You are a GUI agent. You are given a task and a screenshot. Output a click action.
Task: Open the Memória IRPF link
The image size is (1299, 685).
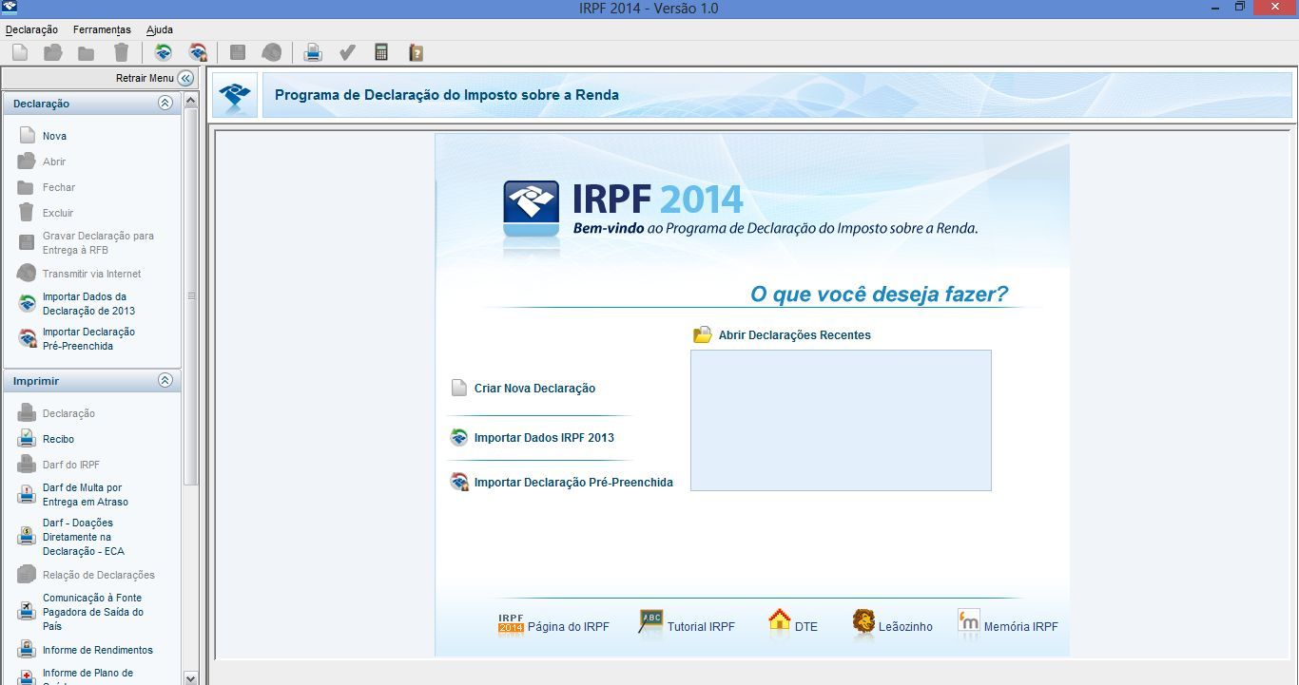click(x=1008, y=624)
